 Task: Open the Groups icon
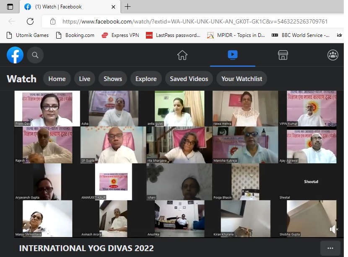[x=333, y=55]
